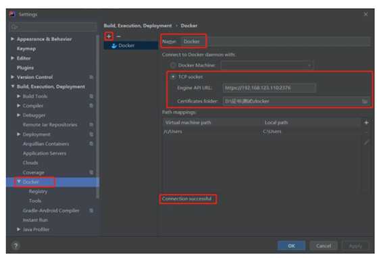Image resolution: width=377 pixels, height=258 pixels.
Task: Expand the Compiler node
Action: [x=18, y=105]
